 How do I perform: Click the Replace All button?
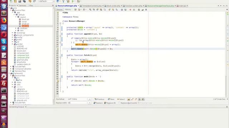click(x=110, y=103)
